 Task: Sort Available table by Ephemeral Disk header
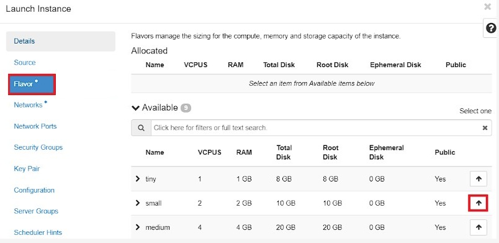click(386, 152)
